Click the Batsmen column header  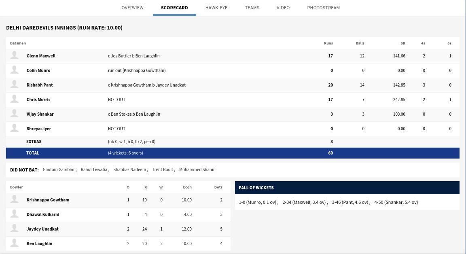click(x=18, y=43)
